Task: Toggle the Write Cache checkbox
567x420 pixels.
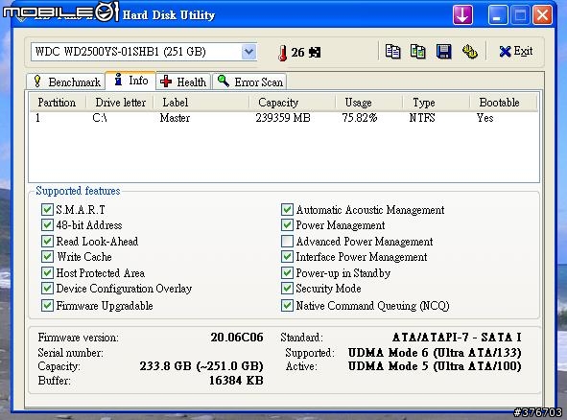Action: tap(47, 257)
